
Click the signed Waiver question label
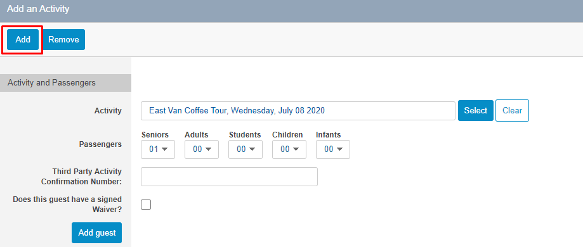(x=67, y=205)
